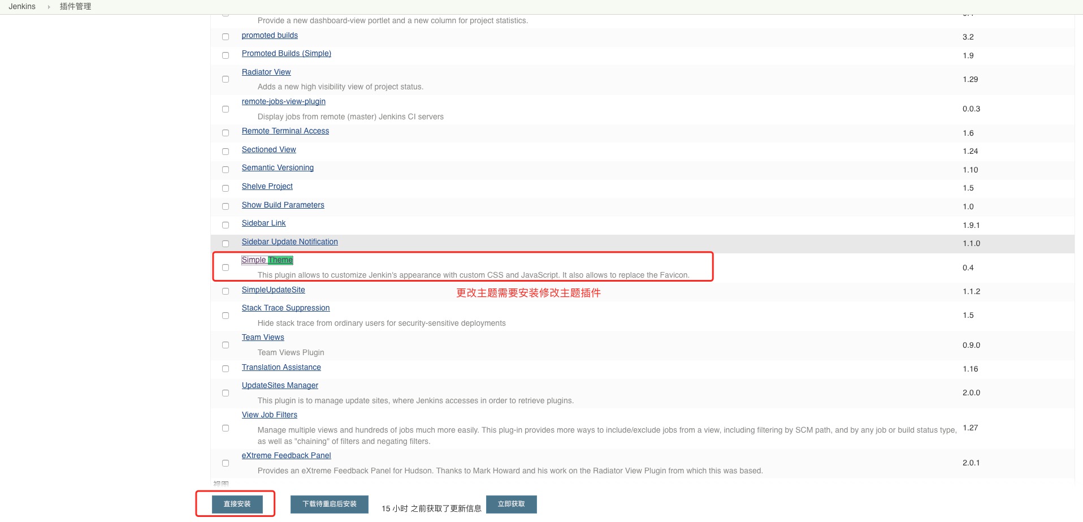Click the 立即获取 check now button

(512, 504)
